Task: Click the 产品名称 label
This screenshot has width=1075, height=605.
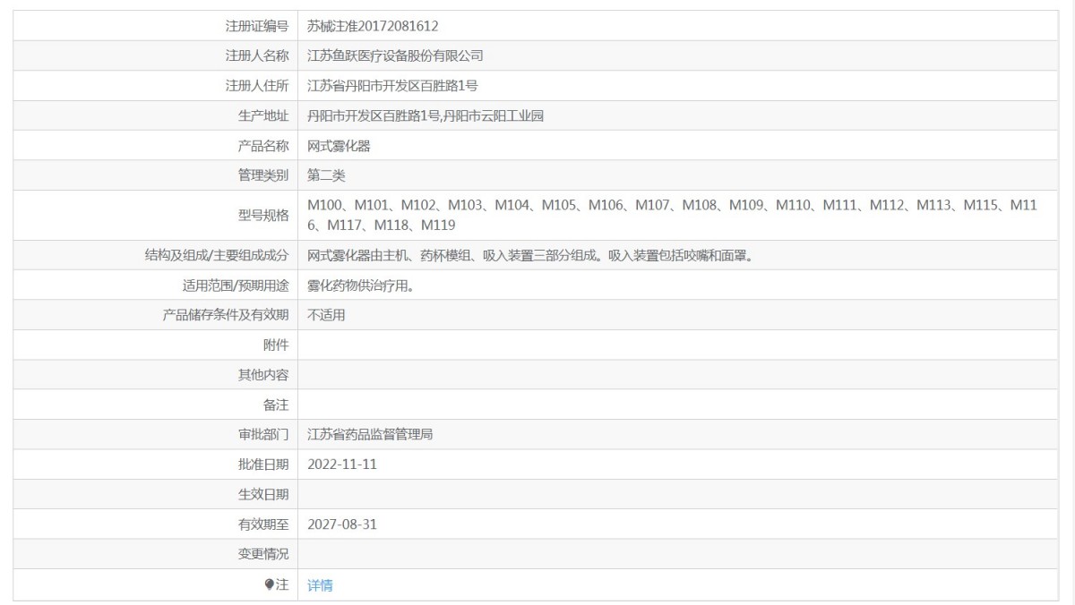Action: (x=263, y=146)
